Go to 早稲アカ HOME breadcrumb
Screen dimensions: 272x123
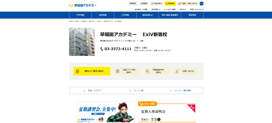[x=74, y=21]
